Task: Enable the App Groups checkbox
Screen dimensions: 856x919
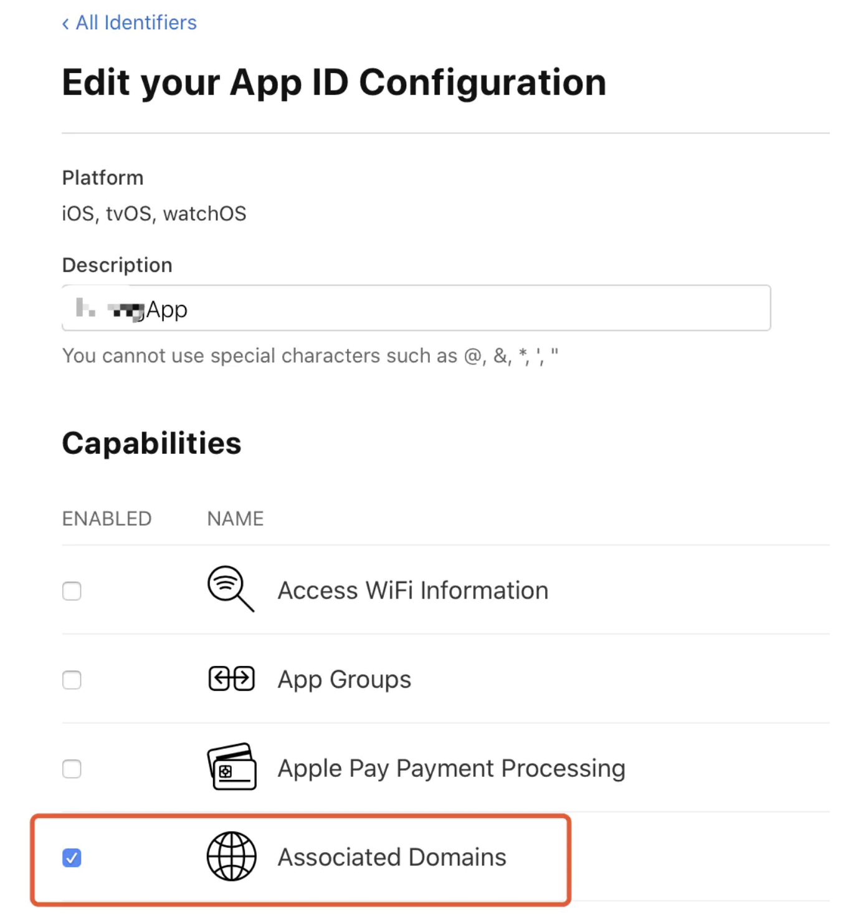Action: (x=72, y=680)
